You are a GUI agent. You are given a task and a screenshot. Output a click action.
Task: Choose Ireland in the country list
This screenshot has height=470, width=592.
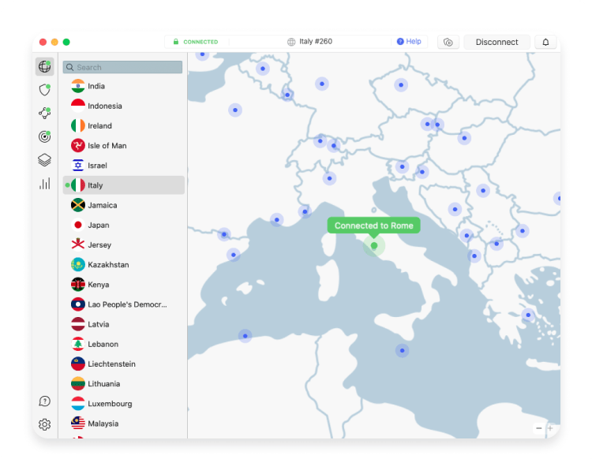(x=99, y=125)
